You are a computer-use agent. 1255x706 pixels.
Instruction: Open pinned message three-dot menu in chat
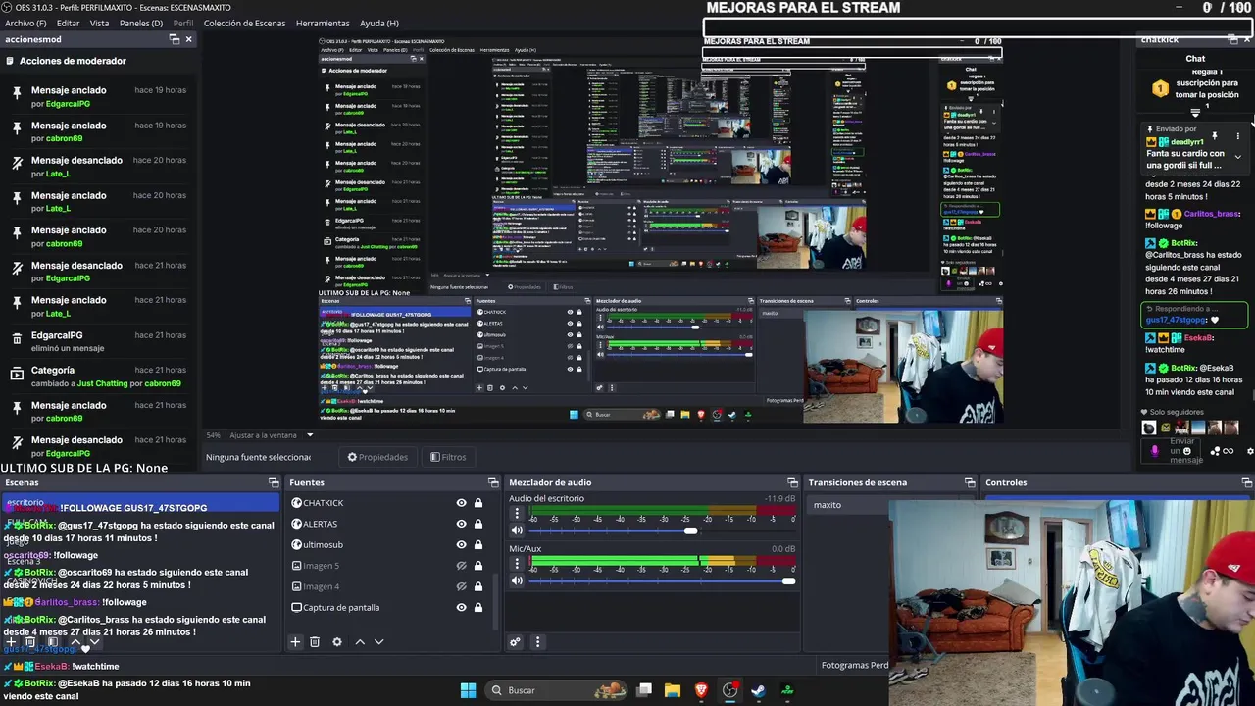click(1238, 135)
